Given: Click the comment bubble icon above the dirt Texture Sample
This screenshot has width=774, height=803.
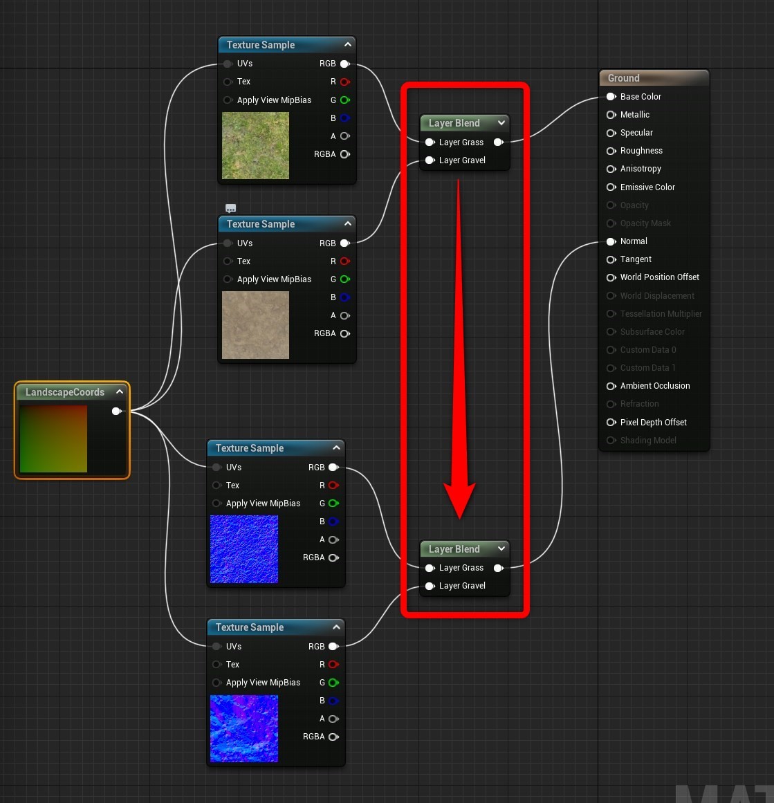Looking at the screenshot, I should 230,207.
